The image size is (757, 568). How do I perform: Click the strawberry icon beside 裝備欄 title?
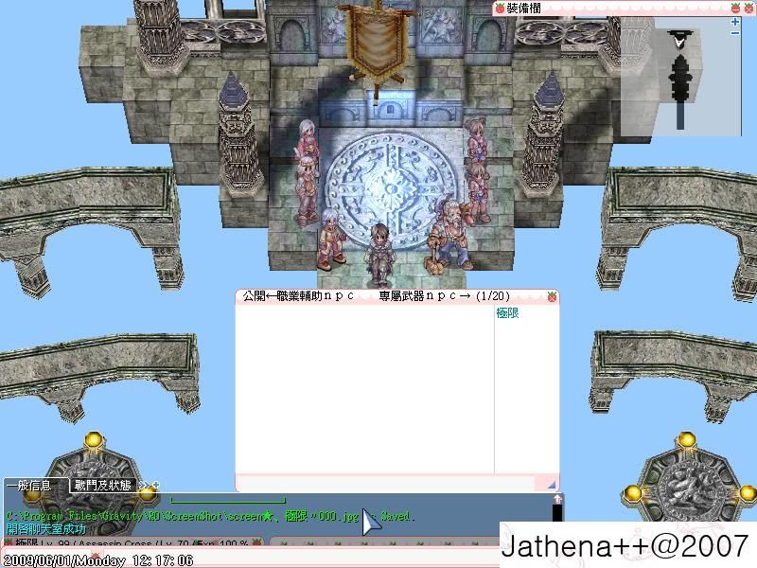pos(500,8)
